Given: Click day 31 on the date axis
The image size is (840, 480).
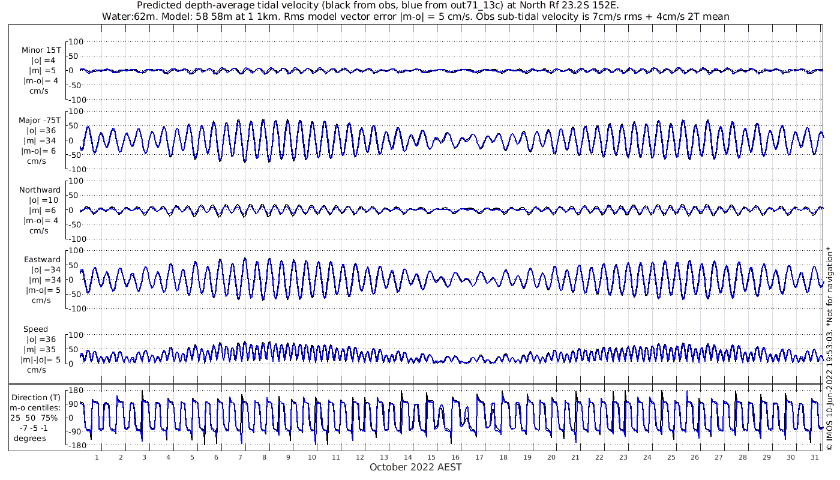Looking at the screenshot, I should [x=815, y=457].
